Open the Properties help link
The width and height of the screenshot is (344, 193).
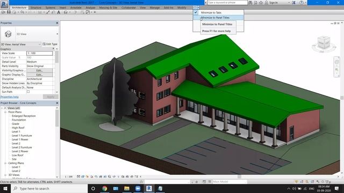(x=10, y=96)
